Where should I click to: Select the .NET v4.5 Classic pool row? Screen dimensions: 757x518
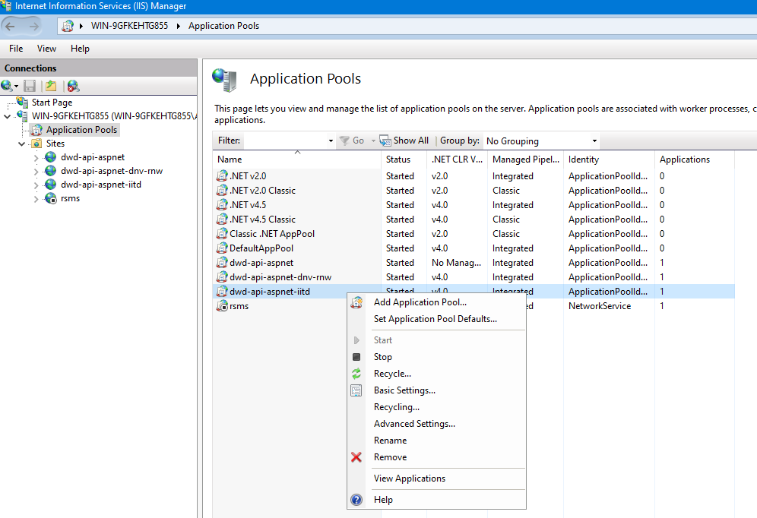click(x=474, y=220)
